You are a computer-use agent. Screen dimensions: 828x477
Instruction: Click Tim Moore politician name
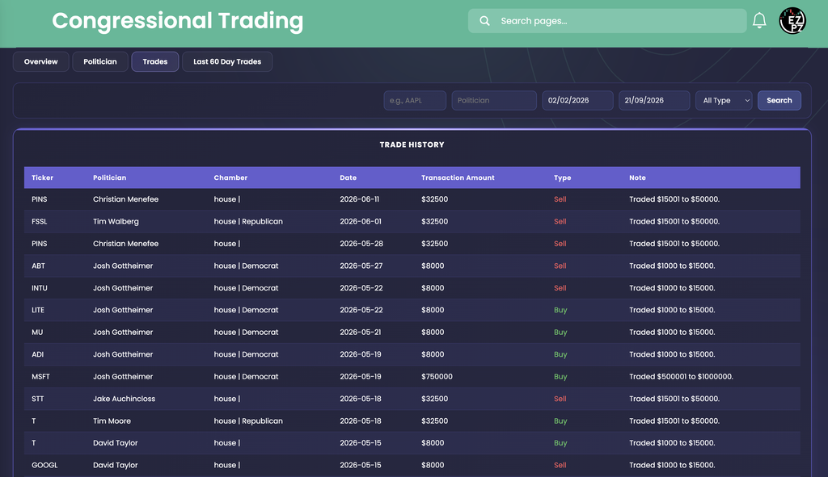(112, 421)
